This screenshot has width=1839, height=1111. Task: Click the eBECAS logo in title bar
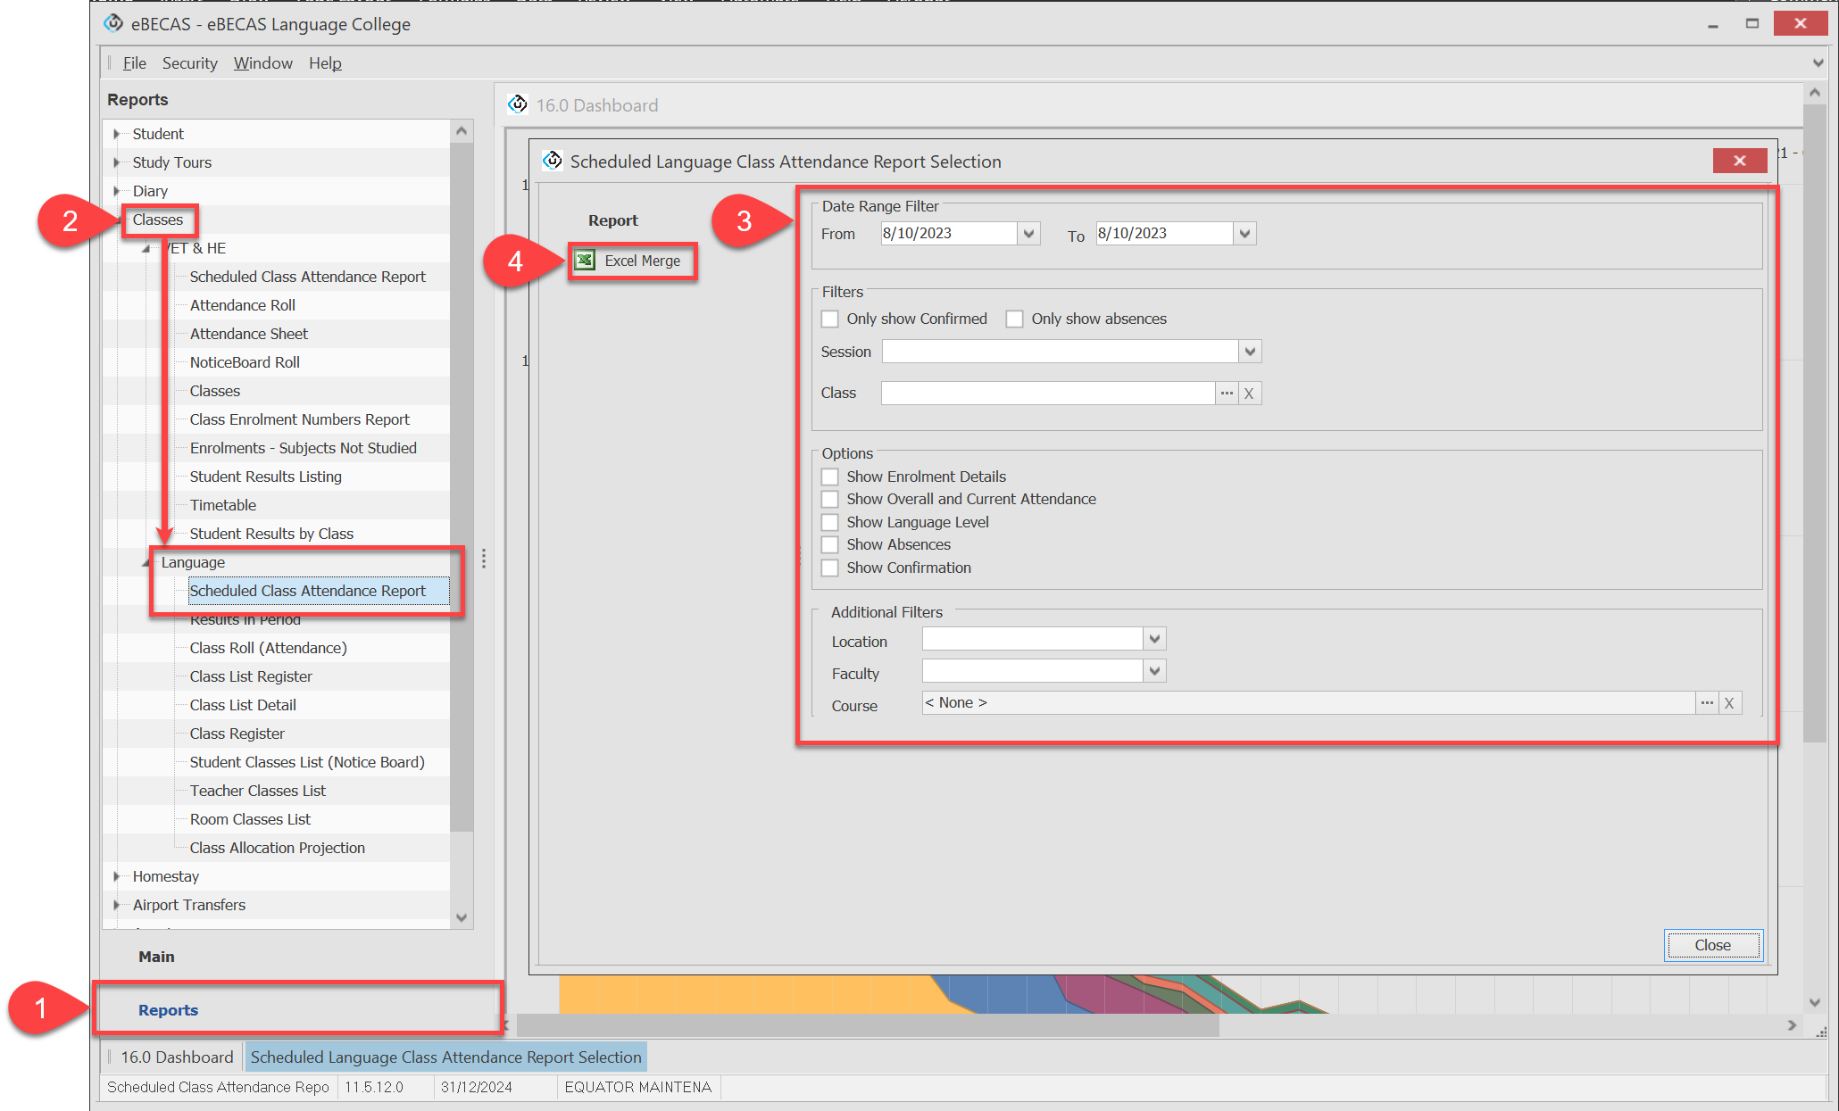click(114, 23)
